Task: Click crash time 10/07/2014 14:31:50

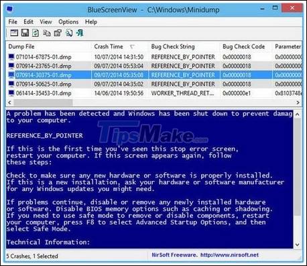Action: click(x=119, y=57)
